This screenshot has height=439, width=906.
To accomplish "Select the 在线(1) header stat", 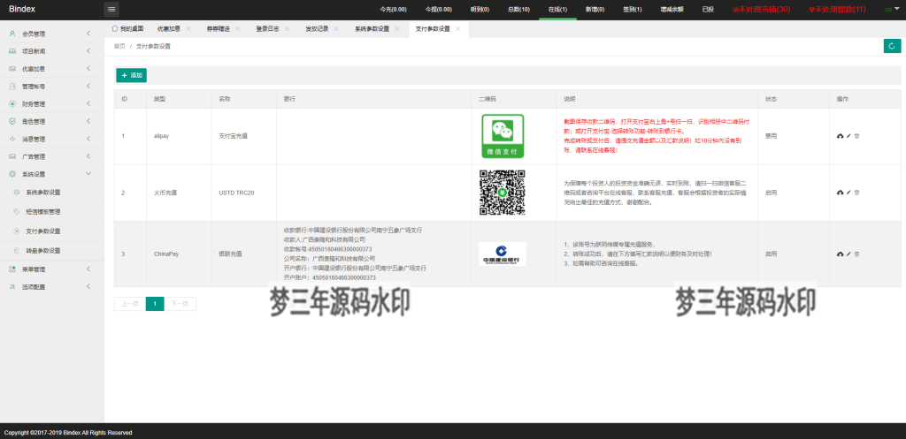I will tap(557, 9).
